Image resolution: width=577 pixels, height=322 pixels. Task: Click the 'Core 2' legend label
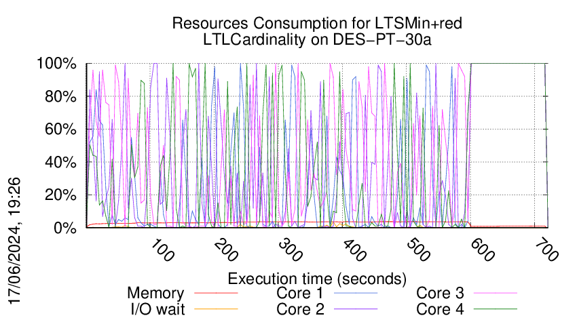coord(300,309)
